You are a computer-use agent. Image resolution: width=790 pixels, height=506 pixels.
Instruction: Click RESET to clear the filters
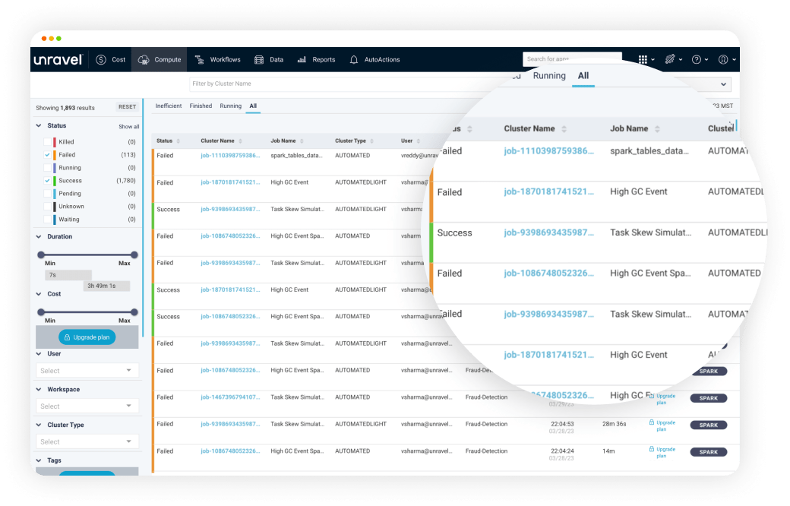coord(127,107)
